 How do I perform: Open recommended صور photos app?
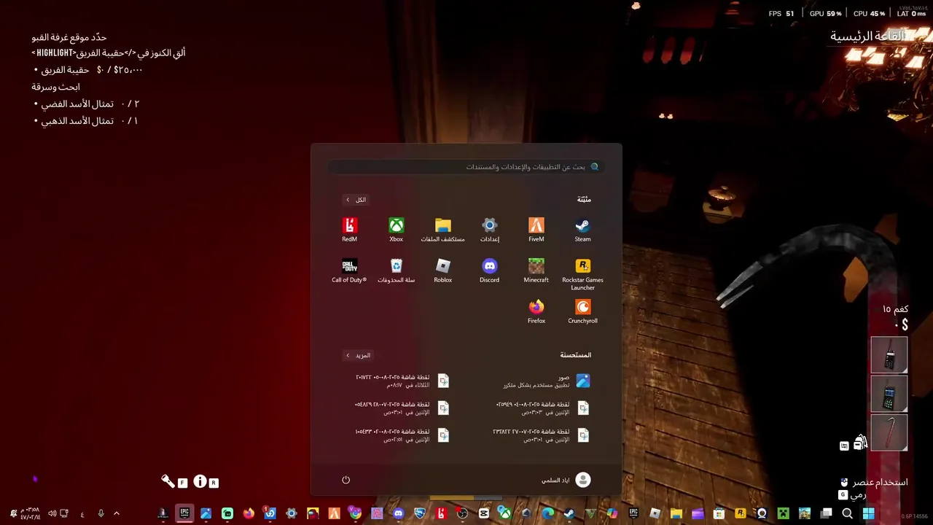[x=547, y=381]
